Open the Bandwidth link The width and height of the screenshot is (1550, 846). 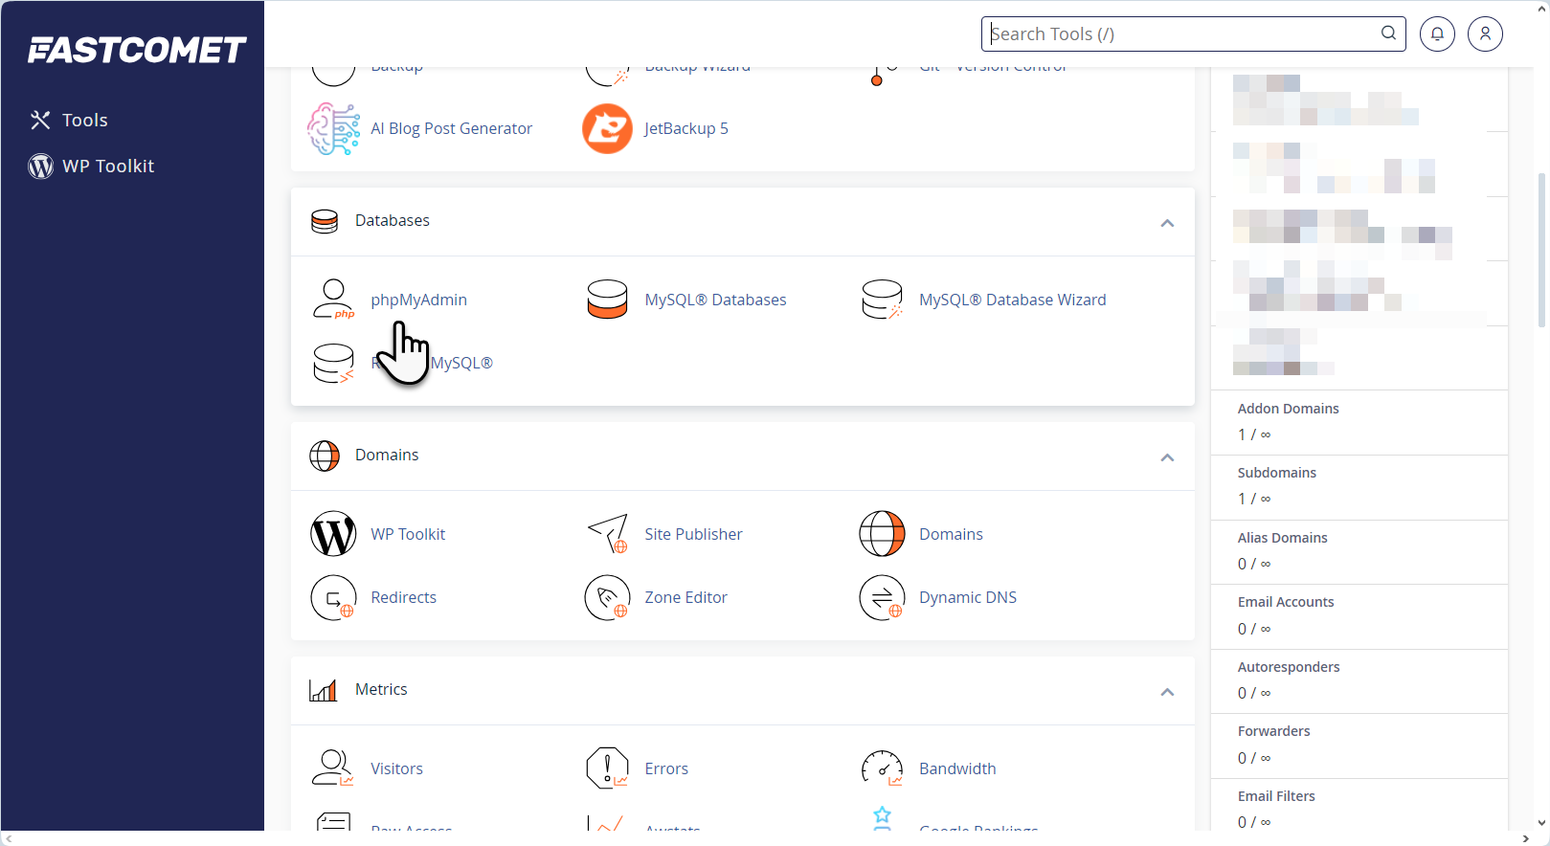coord(957,768)
